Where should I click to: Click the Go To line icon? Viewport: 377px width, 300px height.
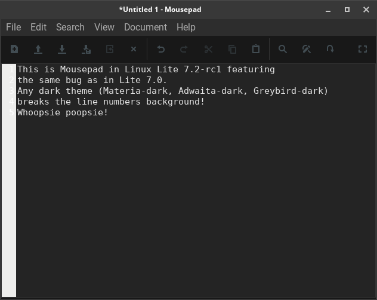point(330,50)
